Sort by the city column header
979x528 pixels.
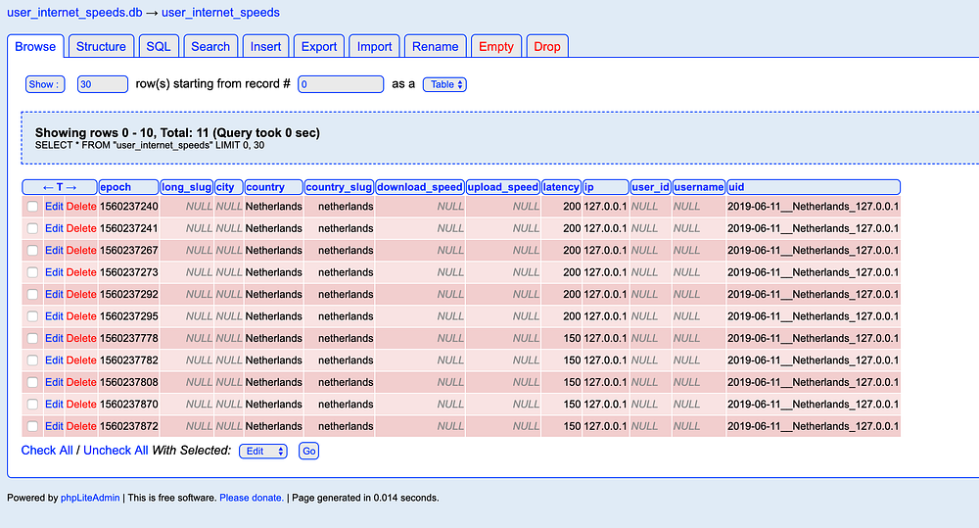pos(228,187)
